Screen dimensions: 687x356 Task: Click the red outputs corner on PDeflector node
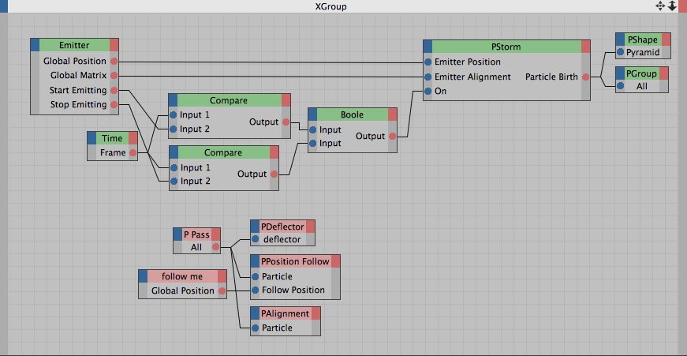coord(310,227)
